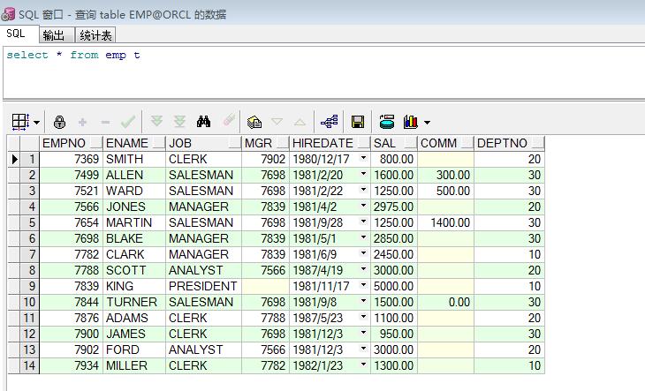This screenshot has height=391, width=645.
Task: Click the single record view icon
Action: [254, 122]
